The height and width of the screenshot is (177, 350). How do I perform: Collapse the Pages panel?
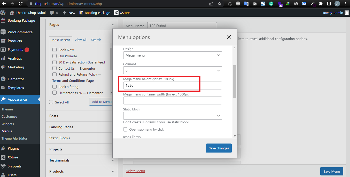pos(113,25)
